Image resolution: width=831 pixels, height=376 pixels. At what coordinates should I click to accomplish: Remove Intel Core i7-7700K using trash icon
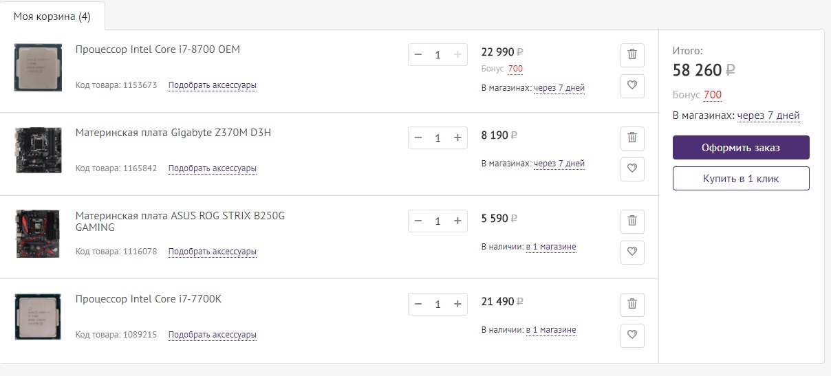(632, 304)
